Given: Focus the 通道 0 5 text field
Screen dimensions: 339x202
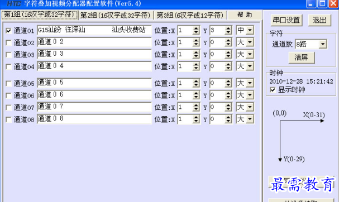Looking at the screenshot, I should click(94, 83).
